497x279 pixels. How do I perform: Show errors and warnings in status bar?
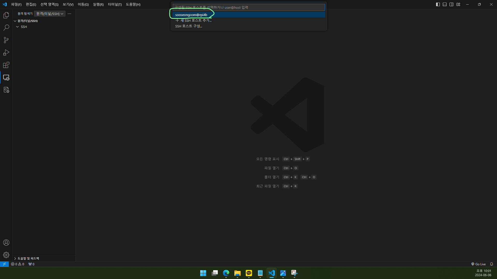18,264
